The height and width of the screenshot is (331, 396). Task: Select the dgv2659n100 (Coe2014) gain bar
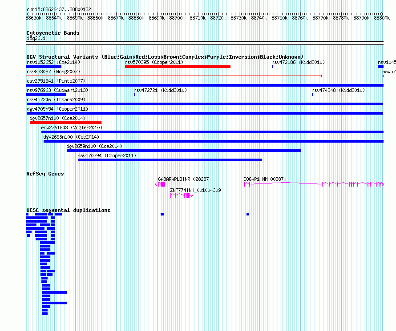[184, 151]
